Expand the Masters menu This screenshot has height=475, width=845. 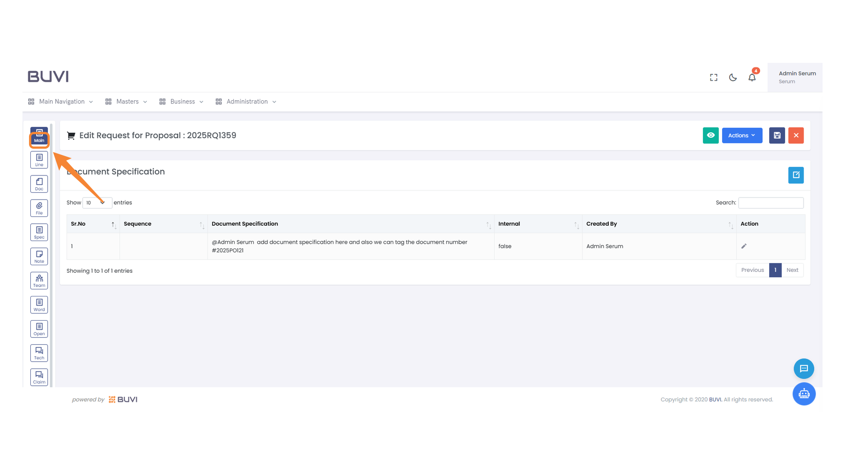[x=127, y=102]
